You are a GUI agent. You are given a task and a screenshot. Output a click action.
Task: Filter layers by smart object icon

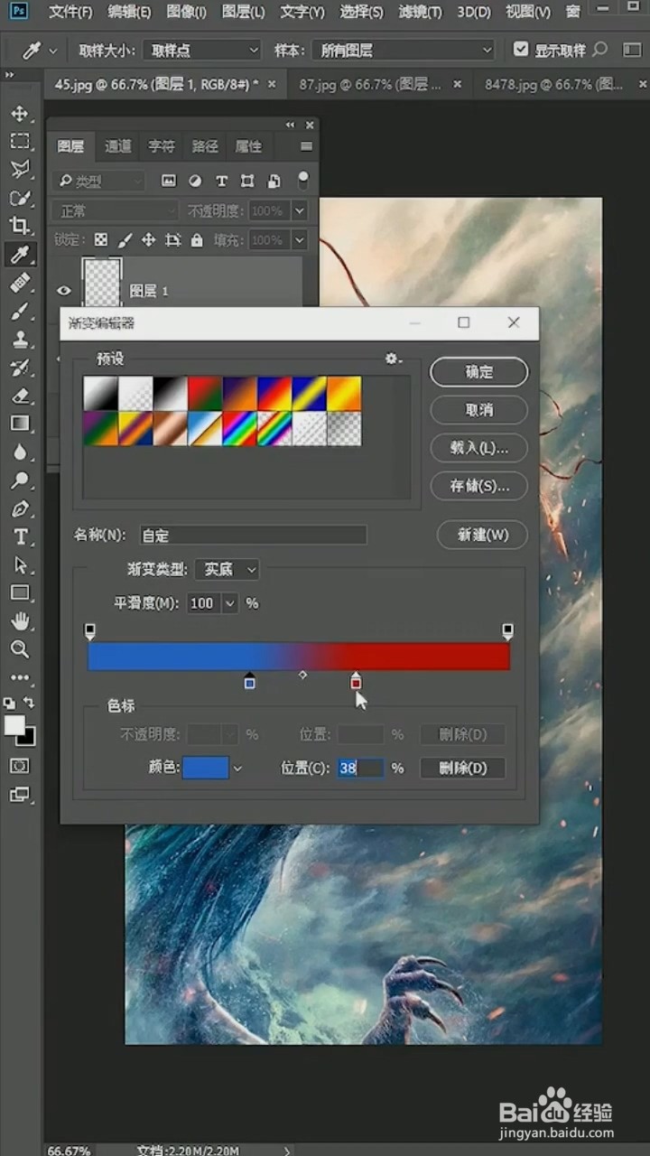tap(274, 182)
